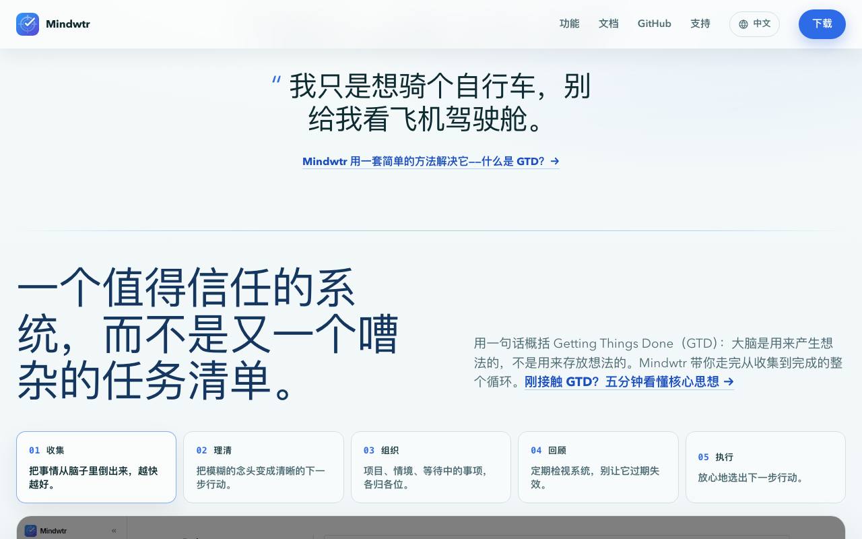The height and width of the screenshot is (539, 862).
Task: Open the 中文 language selector
Action: [x=754, y=24]
